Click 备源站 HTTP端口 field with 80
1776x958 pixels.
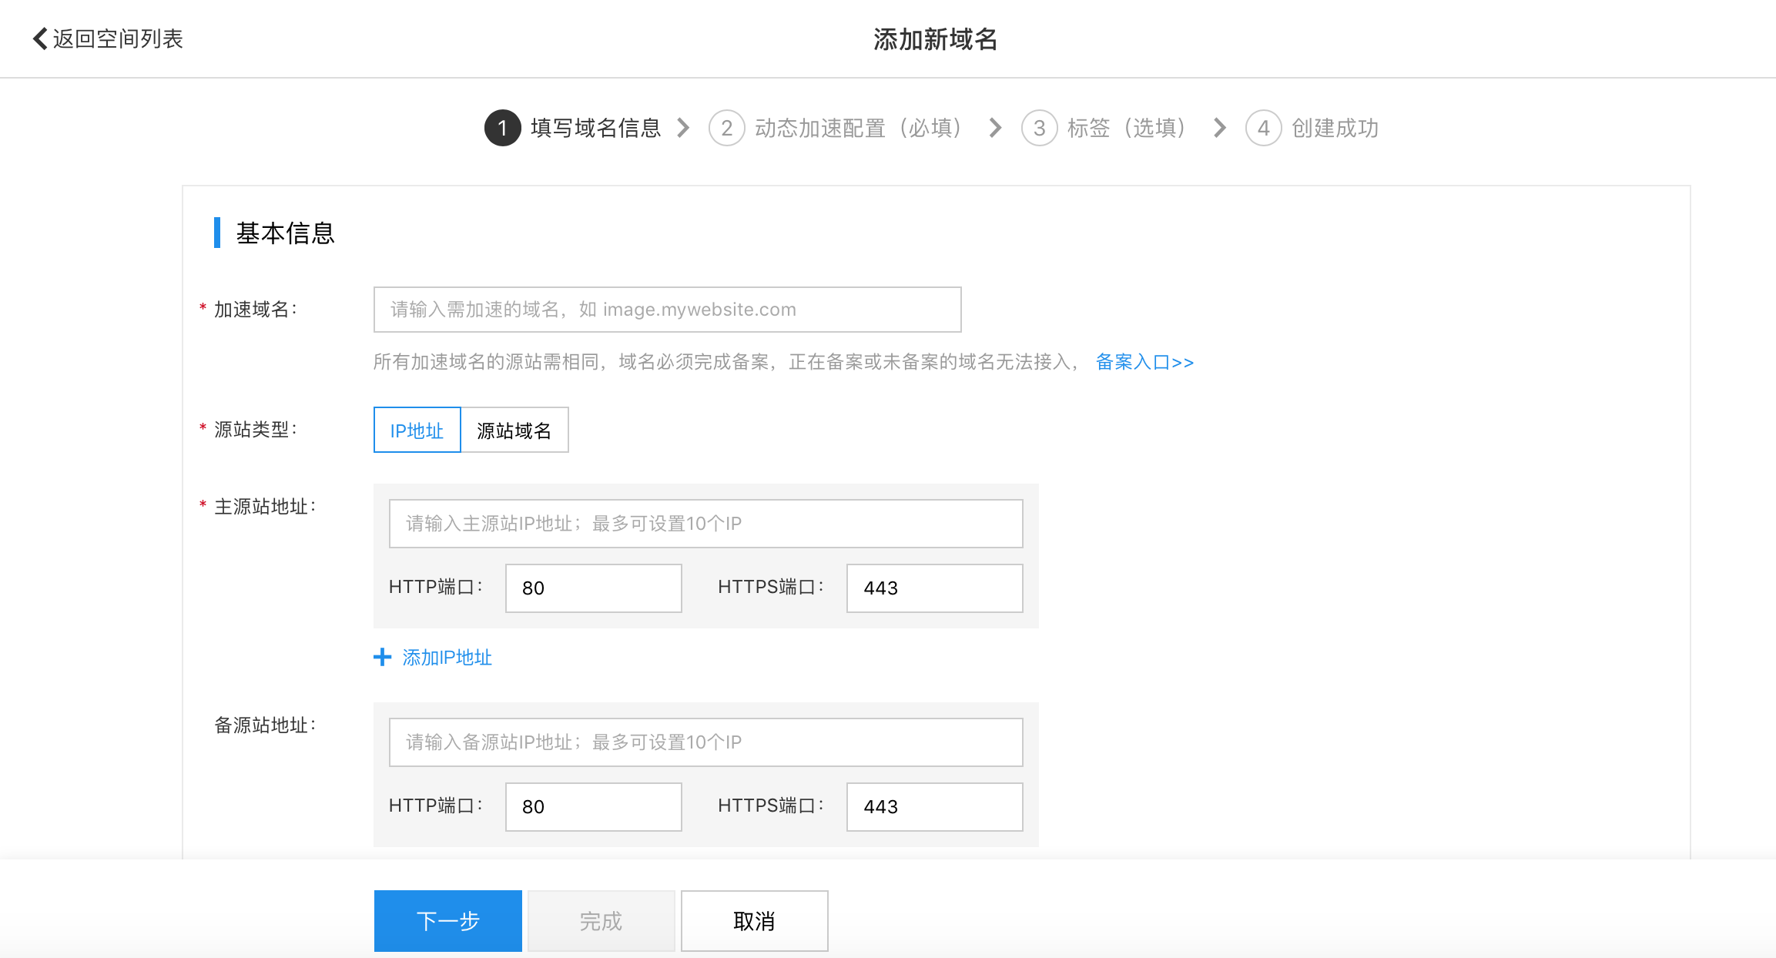pos(594,807)
